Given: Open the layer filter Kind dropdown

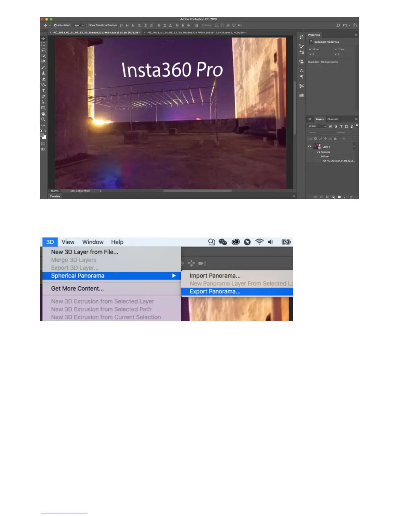Looking at the screenshot, I should 317,126.
